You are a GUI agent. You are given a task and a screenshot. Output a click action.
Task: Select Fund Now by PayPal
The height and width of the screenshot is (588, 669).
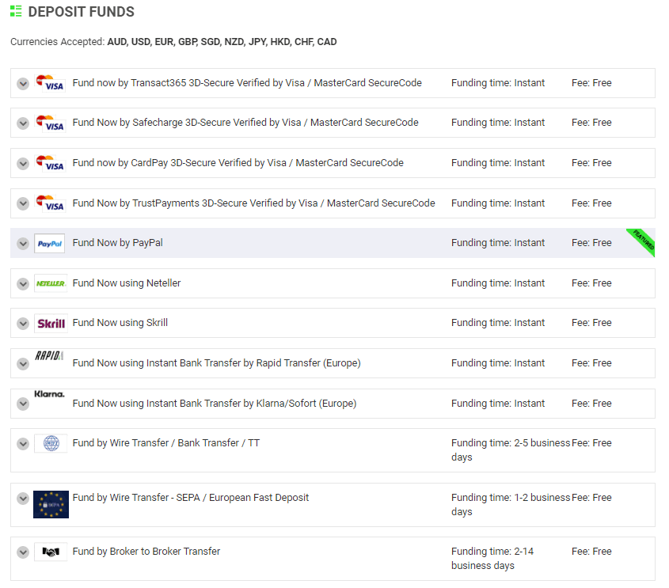pos(117,243)
